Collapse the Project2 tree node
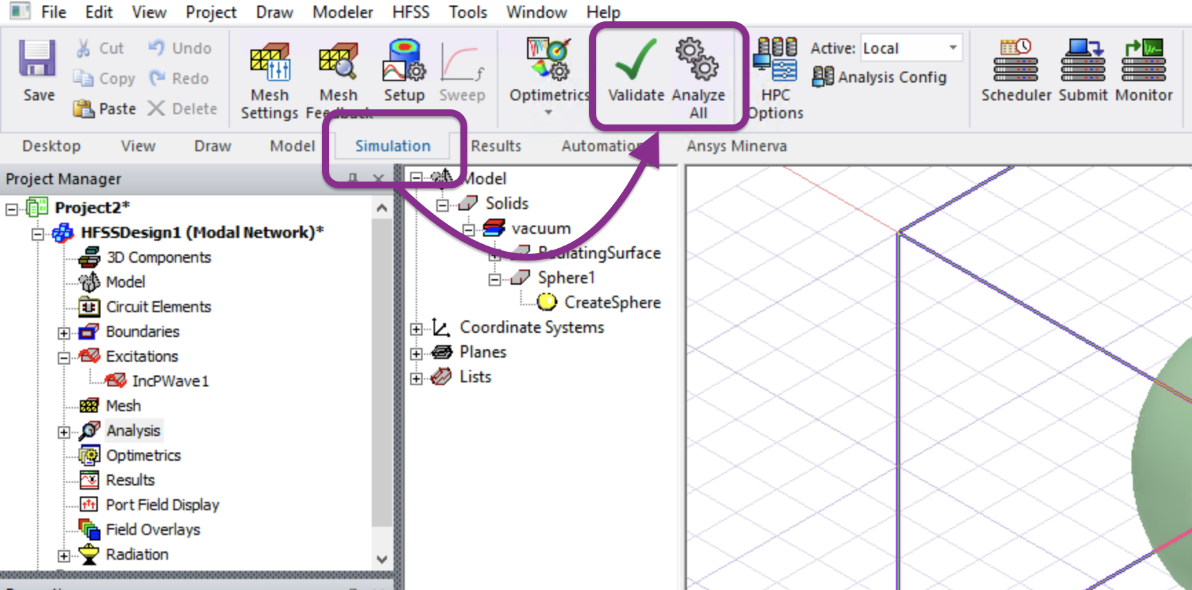Viewport: 1192px width, 590px height. 12,209
